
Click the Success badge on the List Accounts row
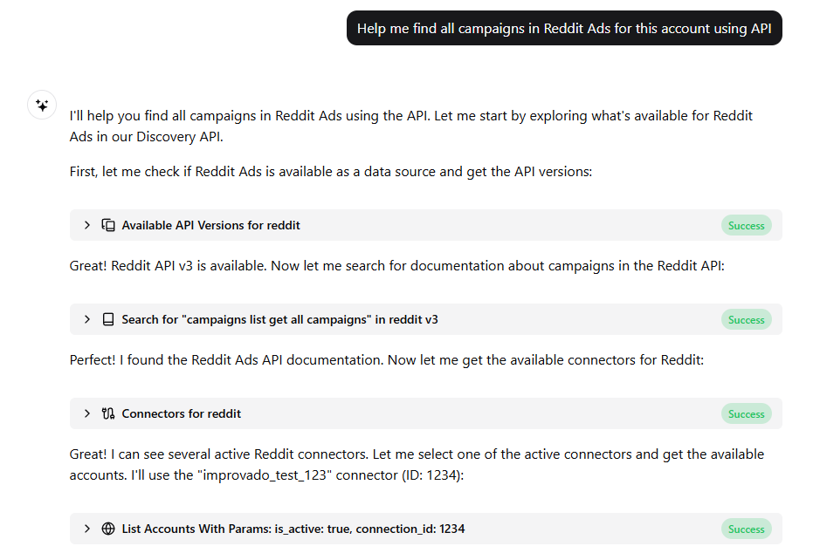(746, 529)
